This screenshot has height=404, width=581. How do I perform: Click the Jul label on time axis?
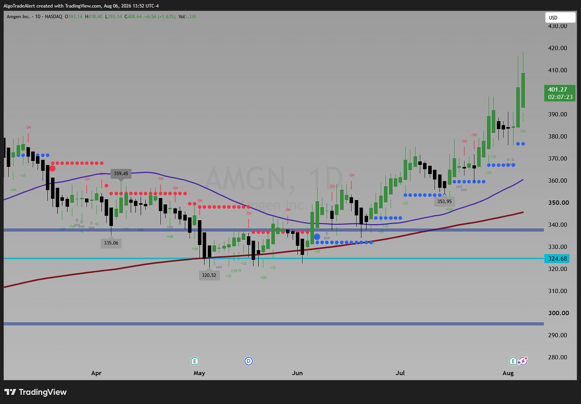[400, 373]
